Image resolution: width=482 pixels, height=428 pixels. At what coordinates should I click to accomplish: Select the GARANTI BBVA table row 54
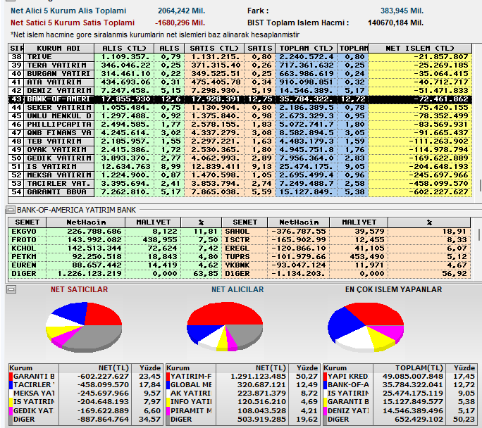(240, 192)
